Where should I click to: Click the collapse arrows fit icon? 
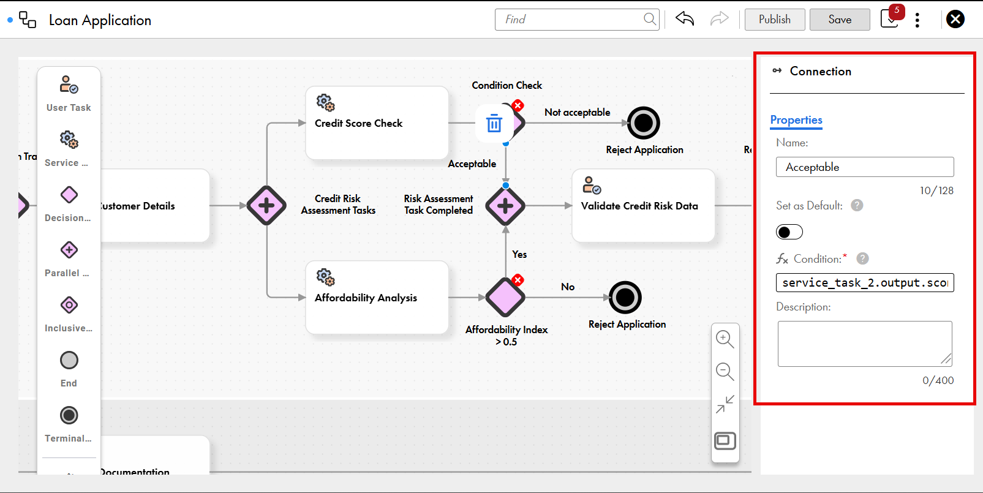tap(725, 404)
